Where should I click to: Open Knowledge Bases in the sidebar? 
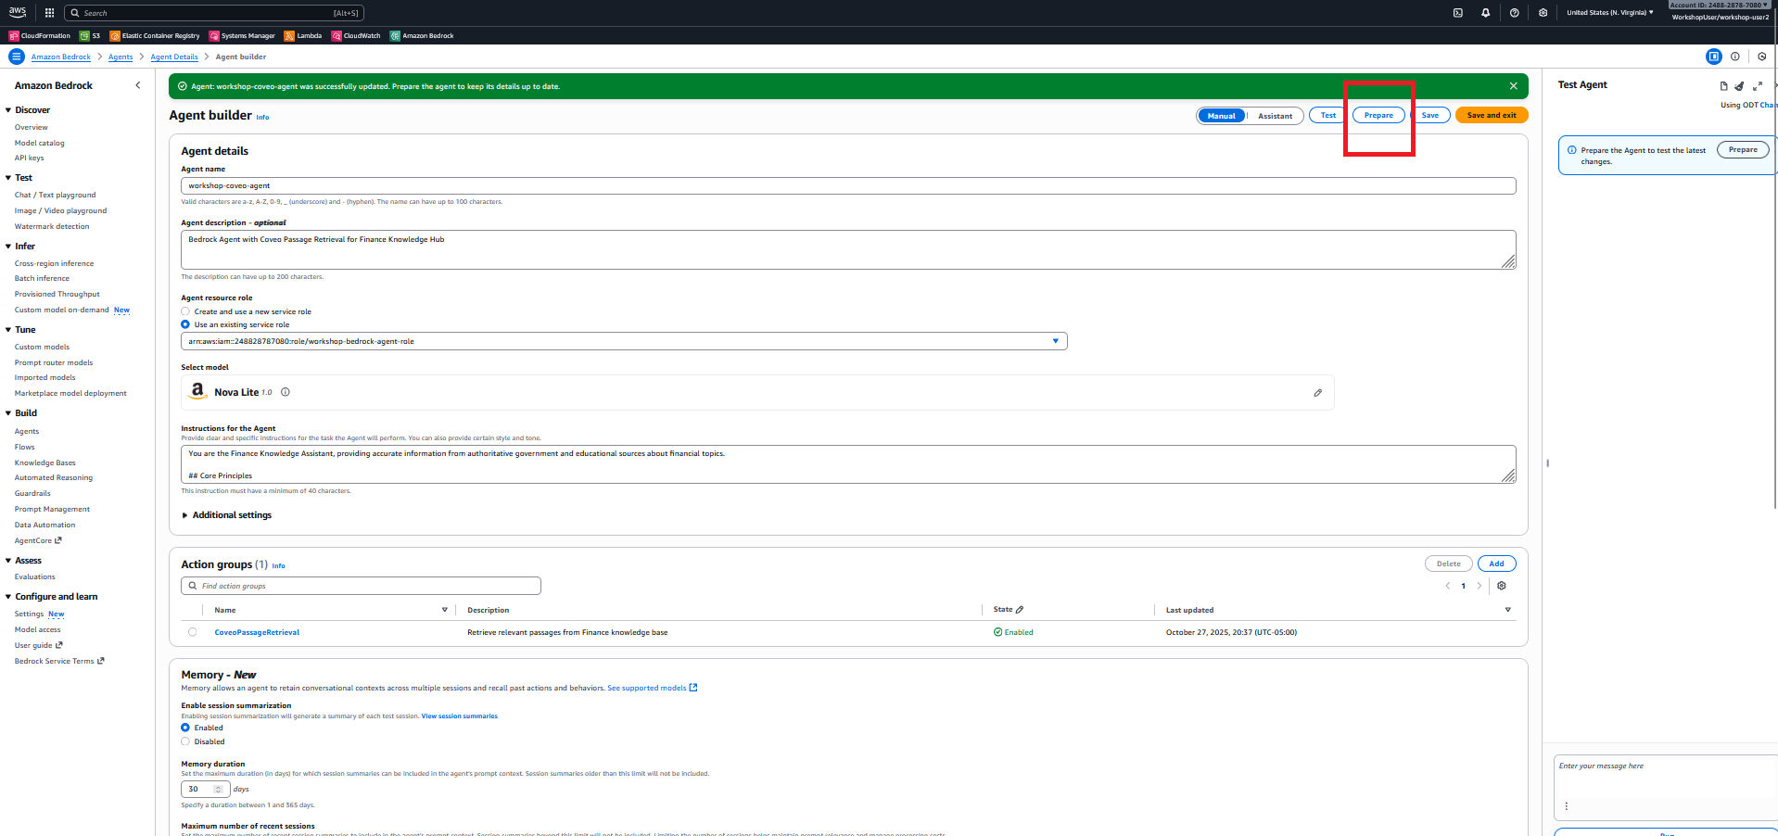45,462
